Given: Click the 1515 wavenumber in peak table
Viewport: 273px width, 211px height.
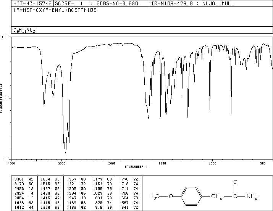Looking at the screenshot, I should click(45, 184).
